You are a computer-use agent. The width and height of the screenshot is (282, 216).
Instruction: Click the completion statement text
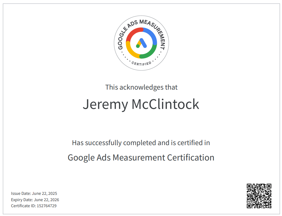click(141, 143)
